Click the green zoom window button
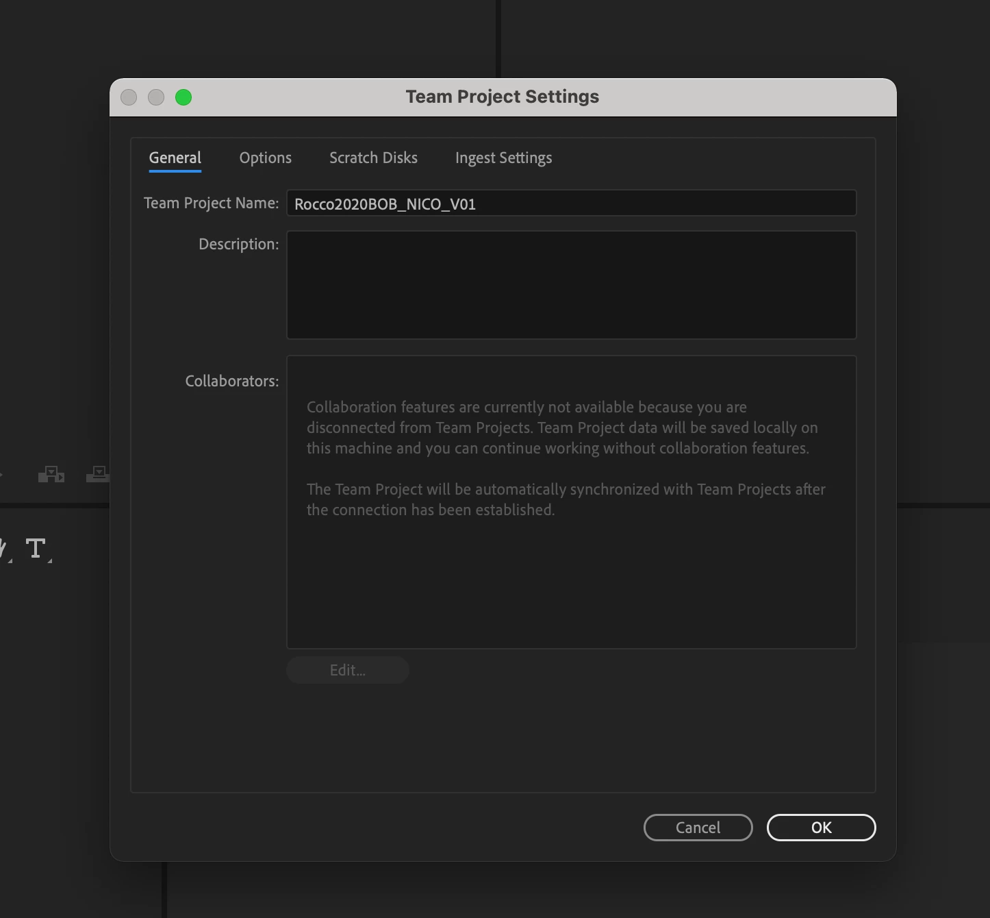990x918 pixels. [183, 97]
